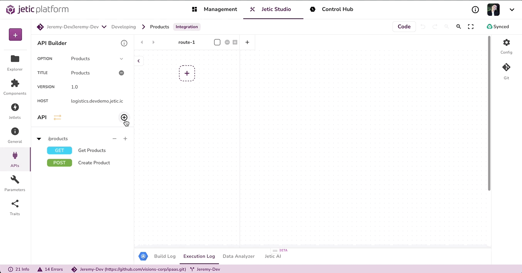This screenshot has height=273, width=522.
Task: Click the Jetic platform logo
Action: pos(37,9)
